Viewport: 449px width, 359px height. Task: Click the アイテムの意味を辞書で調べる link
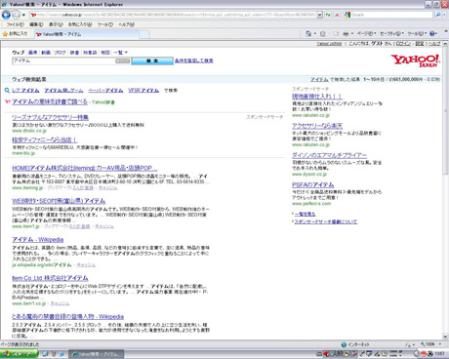point(50,101)
